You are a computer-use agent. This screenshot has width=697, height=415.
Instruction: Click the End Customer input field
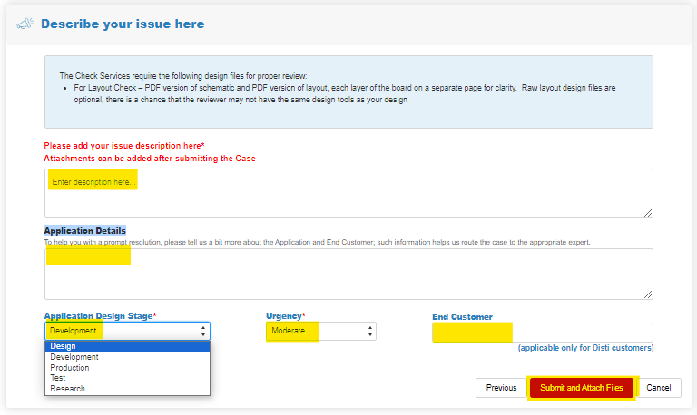click(x=543, y=333)
